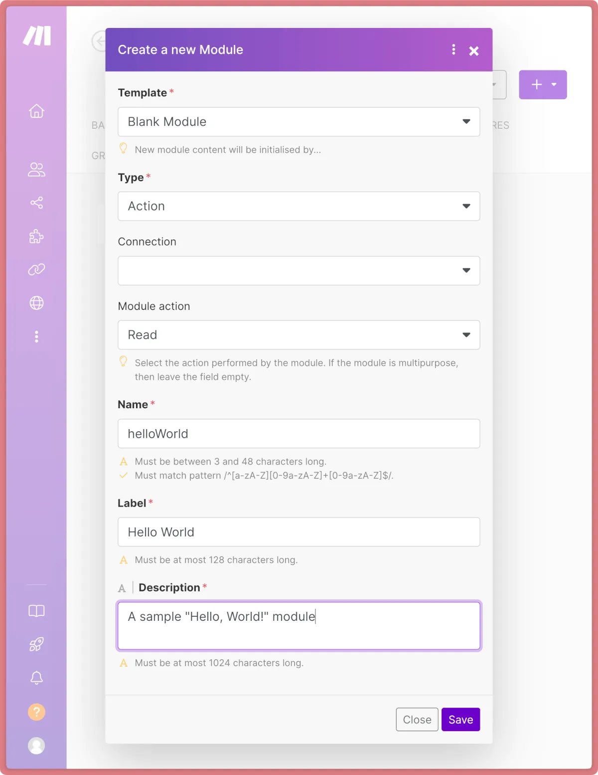The height and width of the screenshot is (775, 598).
Task: Open the dialog's three-dot options menu
Action: point(453,49)
